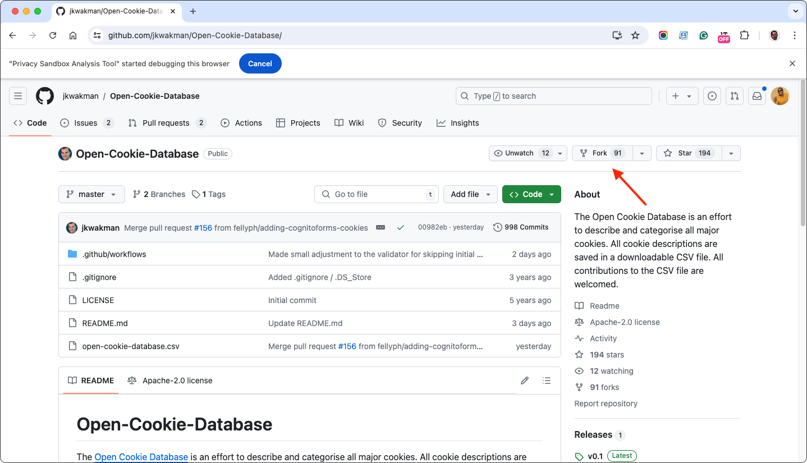Expand commit message ellipsis button

(380, 227)
